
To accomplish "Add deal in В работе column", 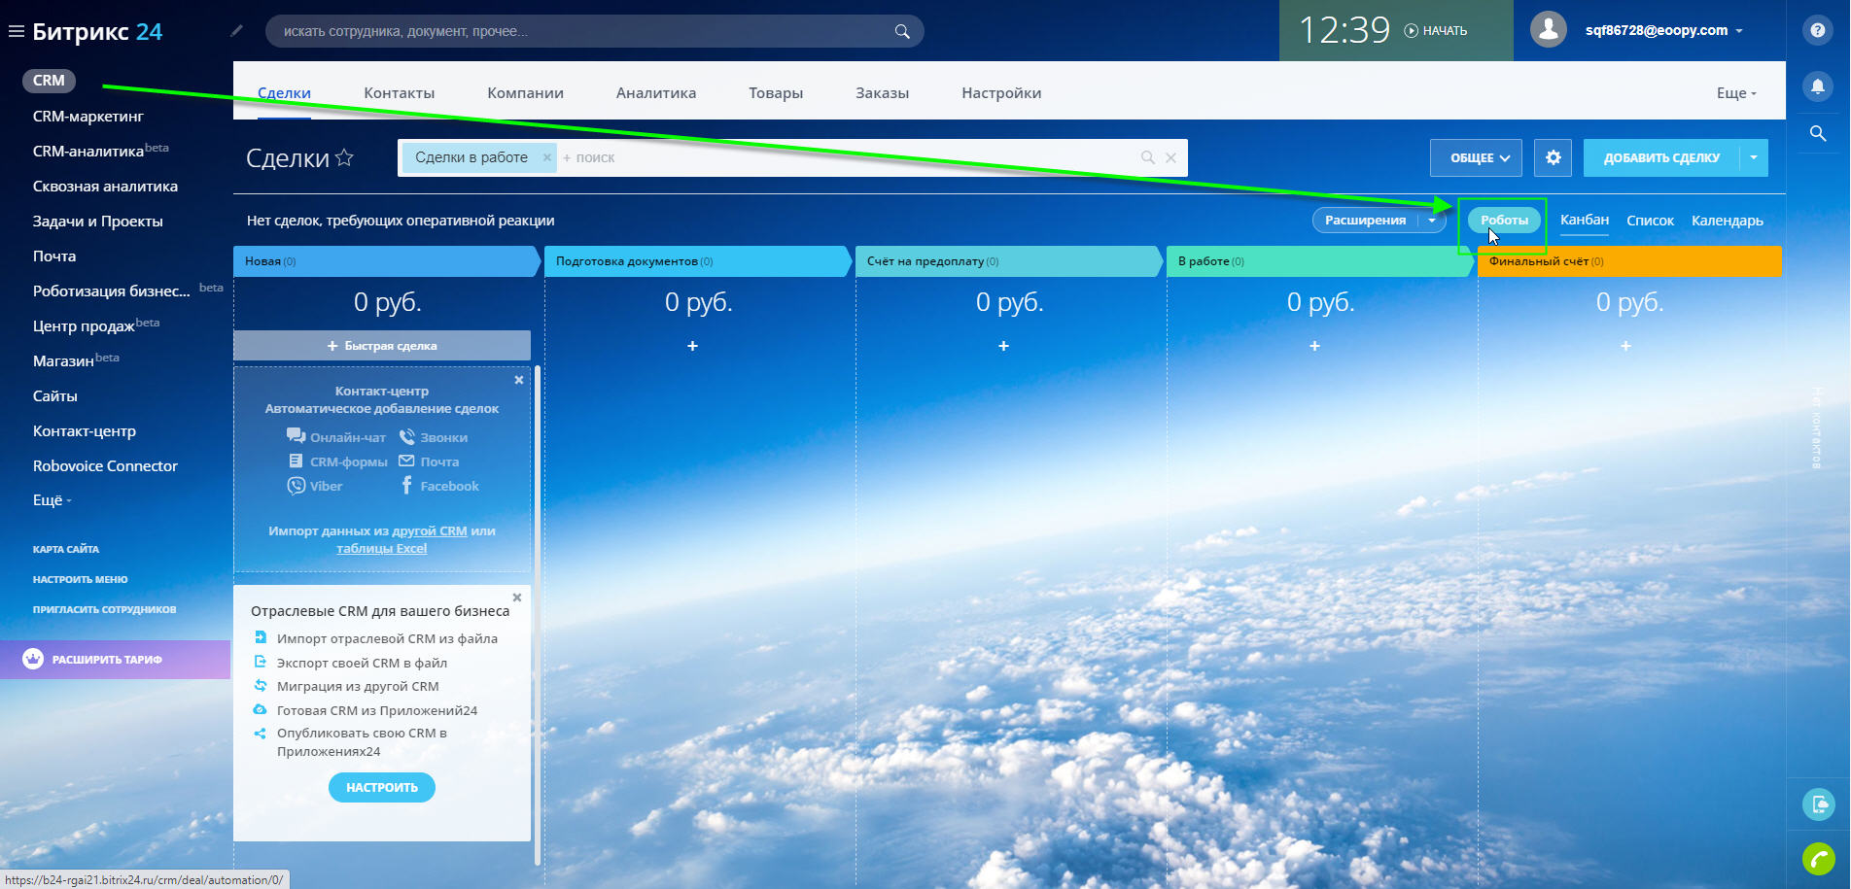I will coord(1314,346).
